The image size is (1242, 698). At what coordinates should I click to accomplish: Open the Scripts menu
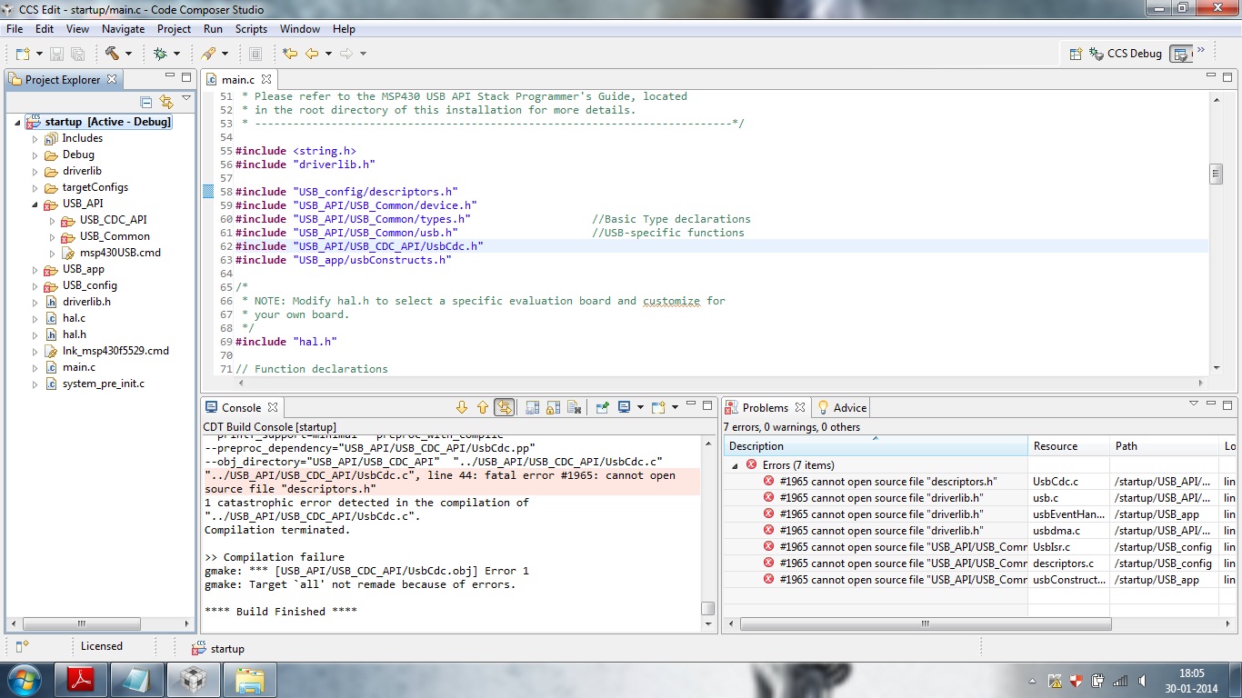tap(251, 29)
